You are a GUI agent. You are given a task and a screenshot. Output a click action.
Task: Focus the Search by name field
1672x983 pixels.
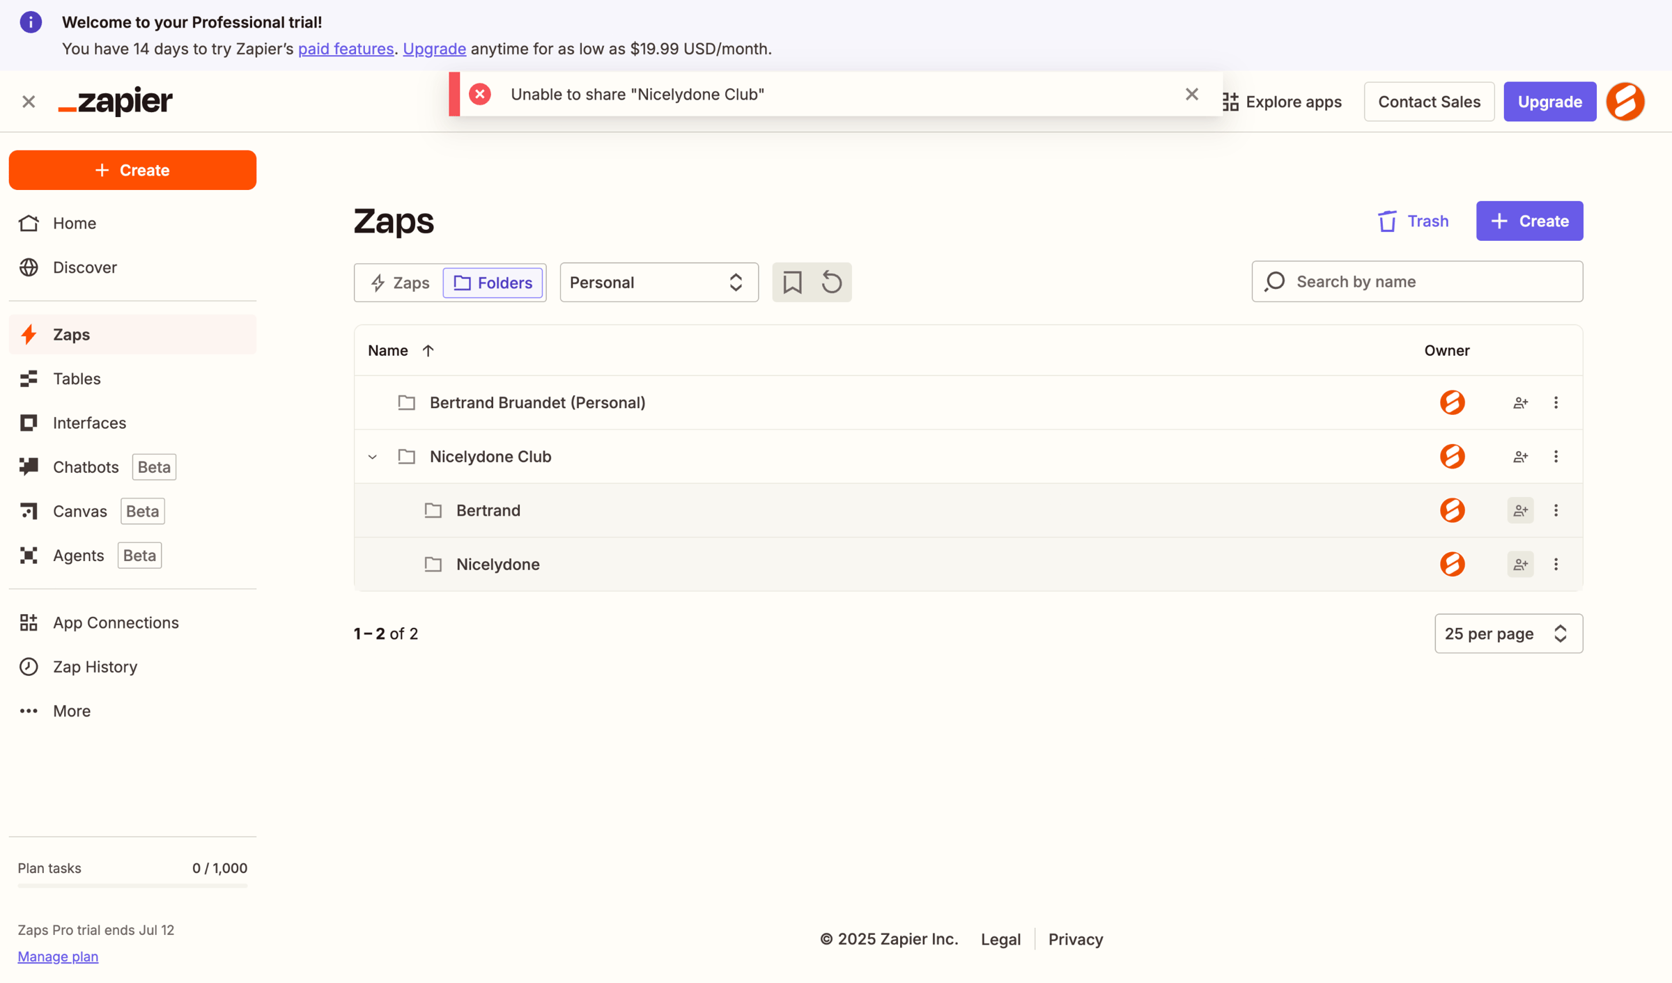click(x=1417, y=281)
